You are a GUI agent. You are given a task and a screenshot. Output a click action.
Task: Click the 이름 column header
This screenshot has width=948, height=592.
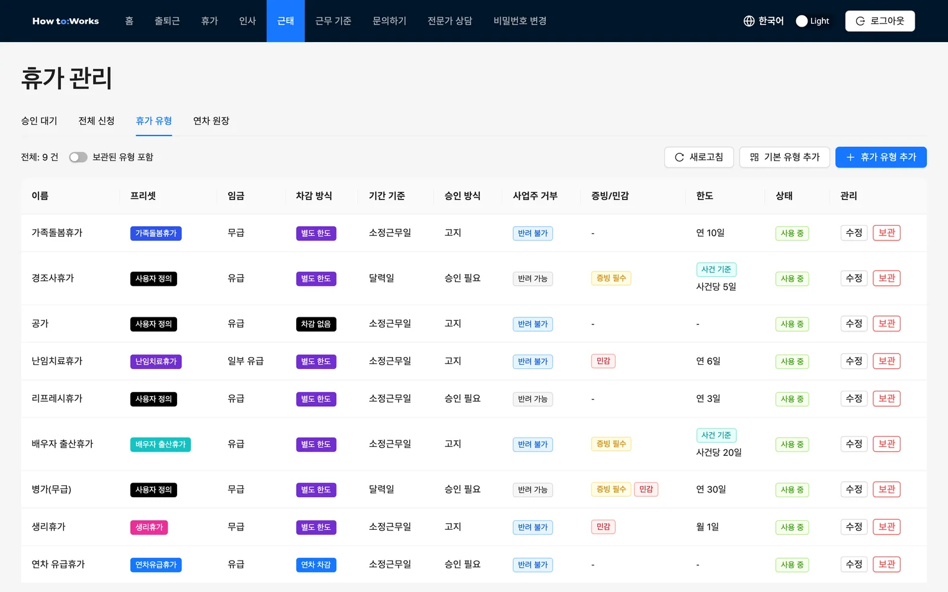40,196
